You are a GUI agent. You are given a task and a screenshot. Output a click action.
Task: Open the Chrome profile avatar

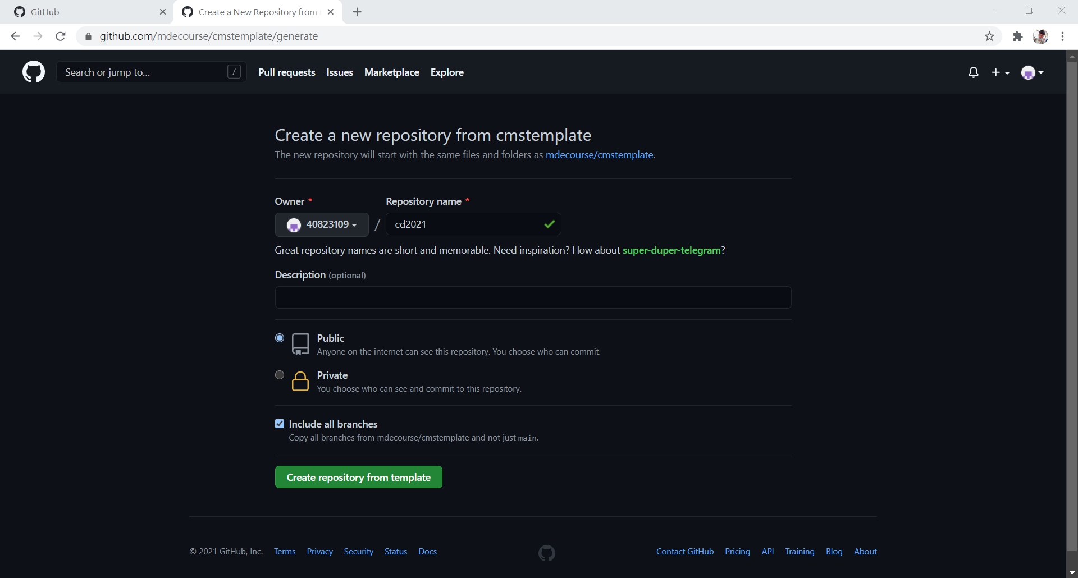click(x=1040, y=36)
